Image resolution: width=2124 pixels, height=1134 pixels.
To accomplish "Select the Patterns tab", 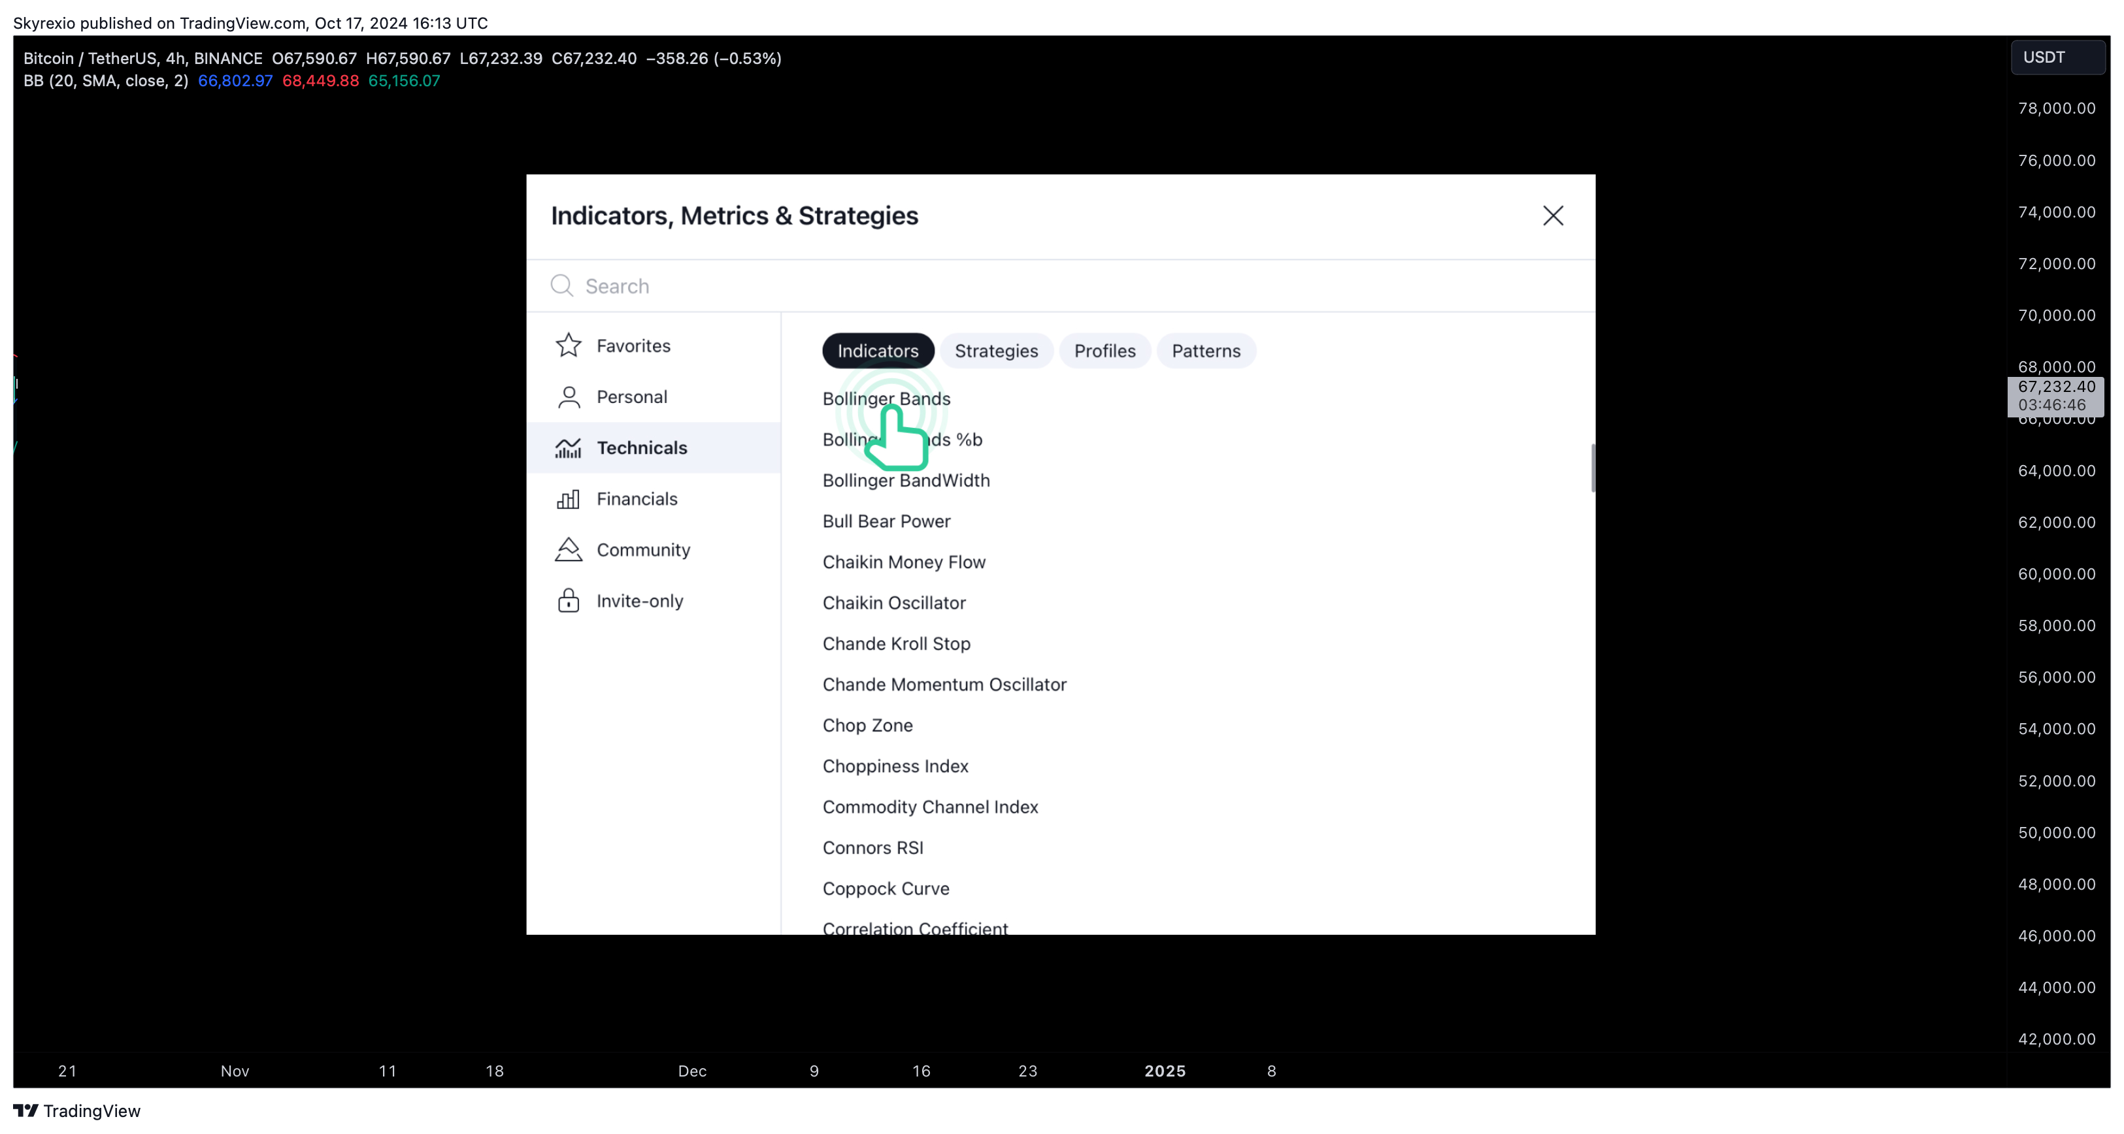I will pos(1206,351).
